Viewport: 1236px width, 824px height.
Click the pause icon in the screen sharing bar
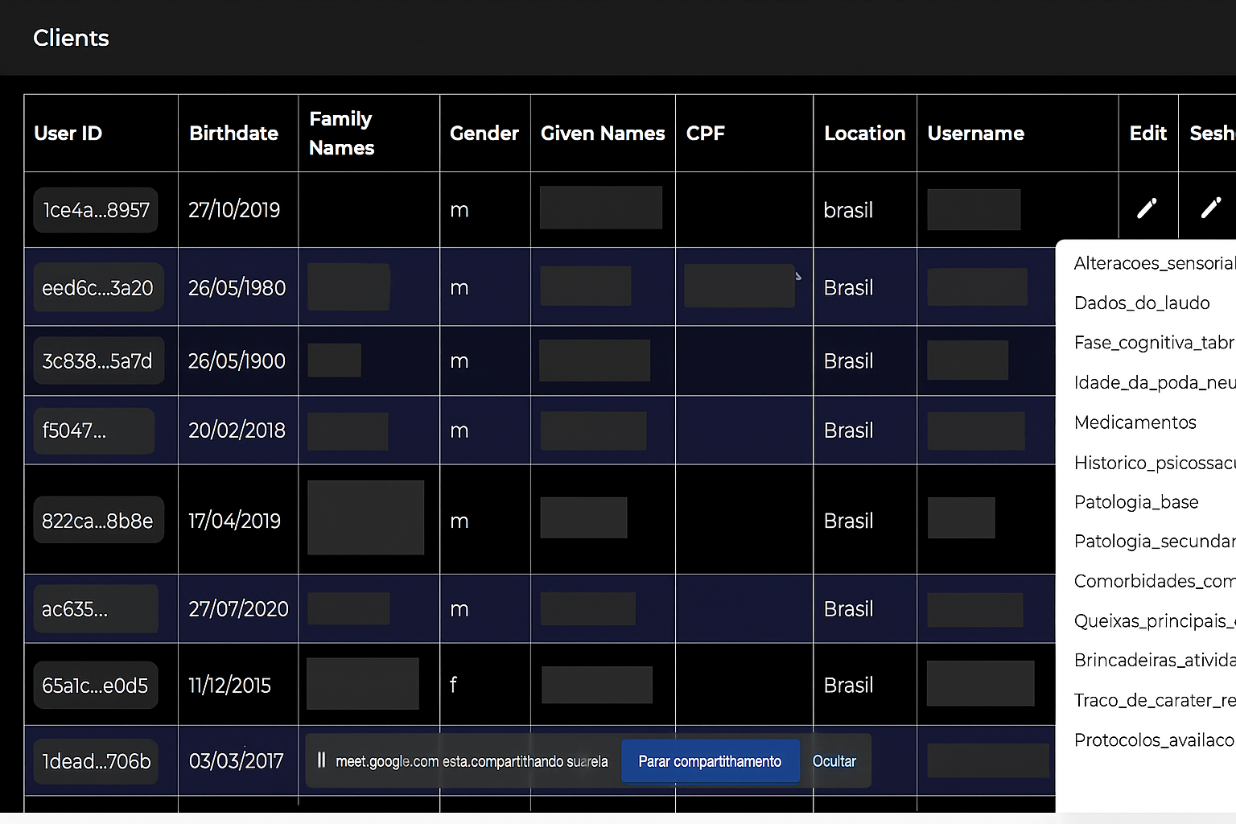pyautogui.click(x=321, y=760)
